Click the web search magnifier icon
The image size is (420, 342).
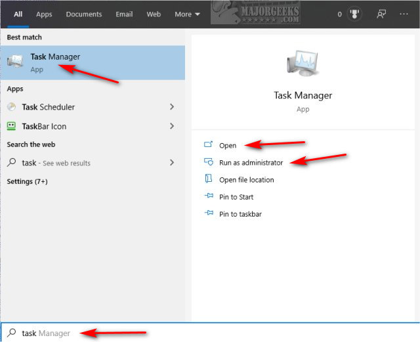click(11, 162)
